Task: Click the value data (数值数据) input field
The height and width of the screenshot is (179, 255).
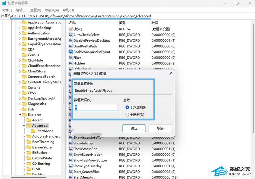Action: click(95, 108)
